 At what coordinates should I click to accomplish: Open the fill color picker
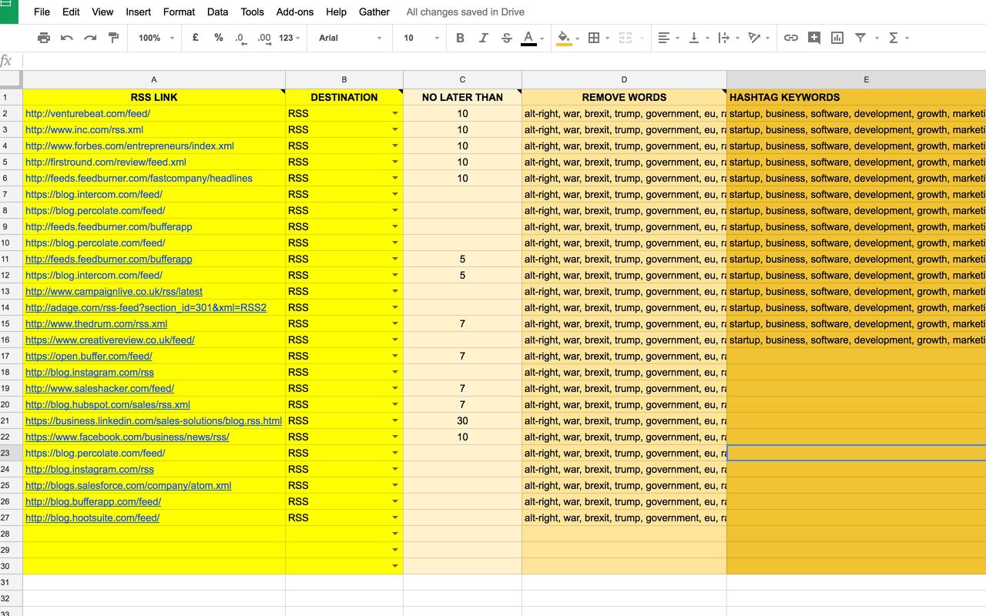(x=564, y=38)
